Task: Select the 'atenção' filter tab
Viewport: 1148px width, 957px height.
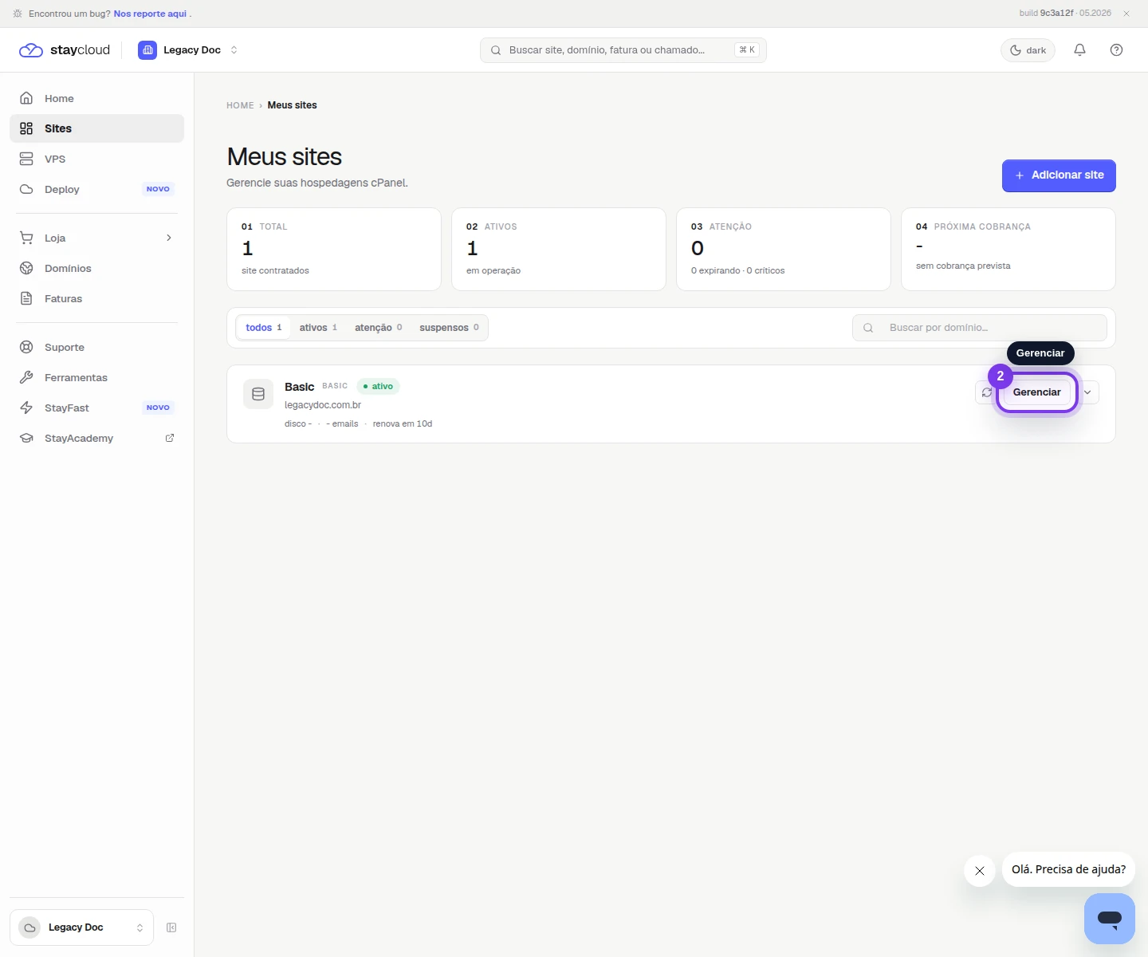Action: point(378,328)
